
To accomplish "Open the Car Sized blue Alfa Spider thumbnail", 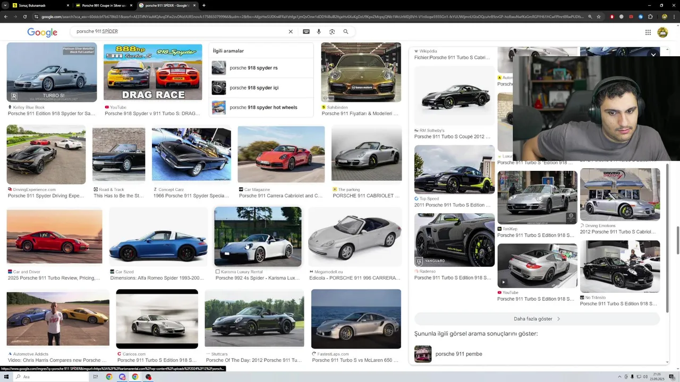I will pos(158,237).
